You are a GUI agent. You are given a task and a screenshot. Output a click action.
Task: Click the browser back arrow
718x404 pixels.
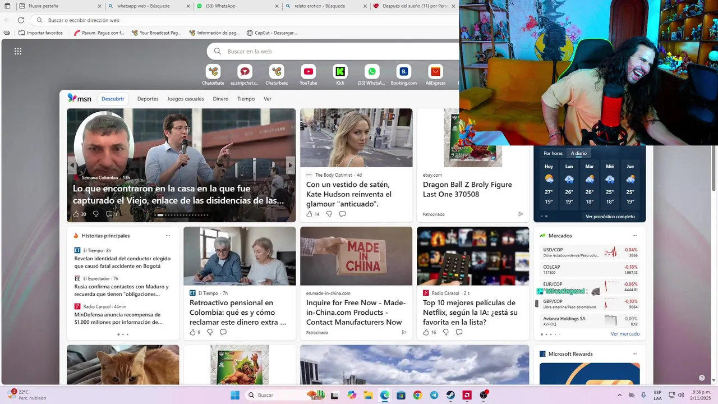tap(7, 20)
